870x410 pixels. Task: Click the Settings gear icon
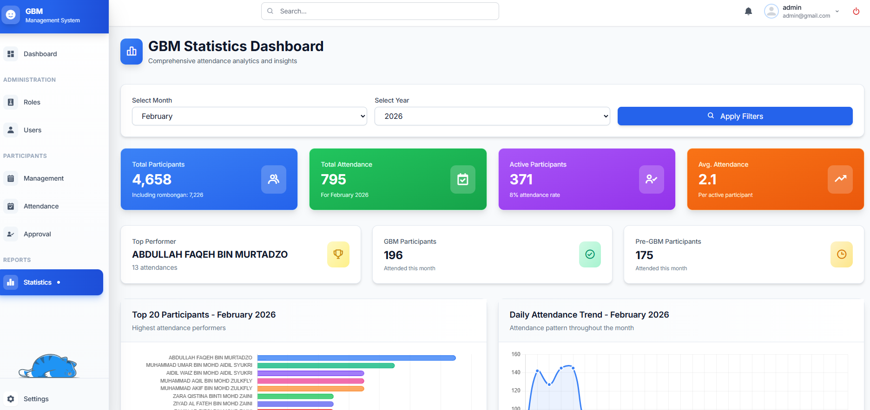click(11, 399)
